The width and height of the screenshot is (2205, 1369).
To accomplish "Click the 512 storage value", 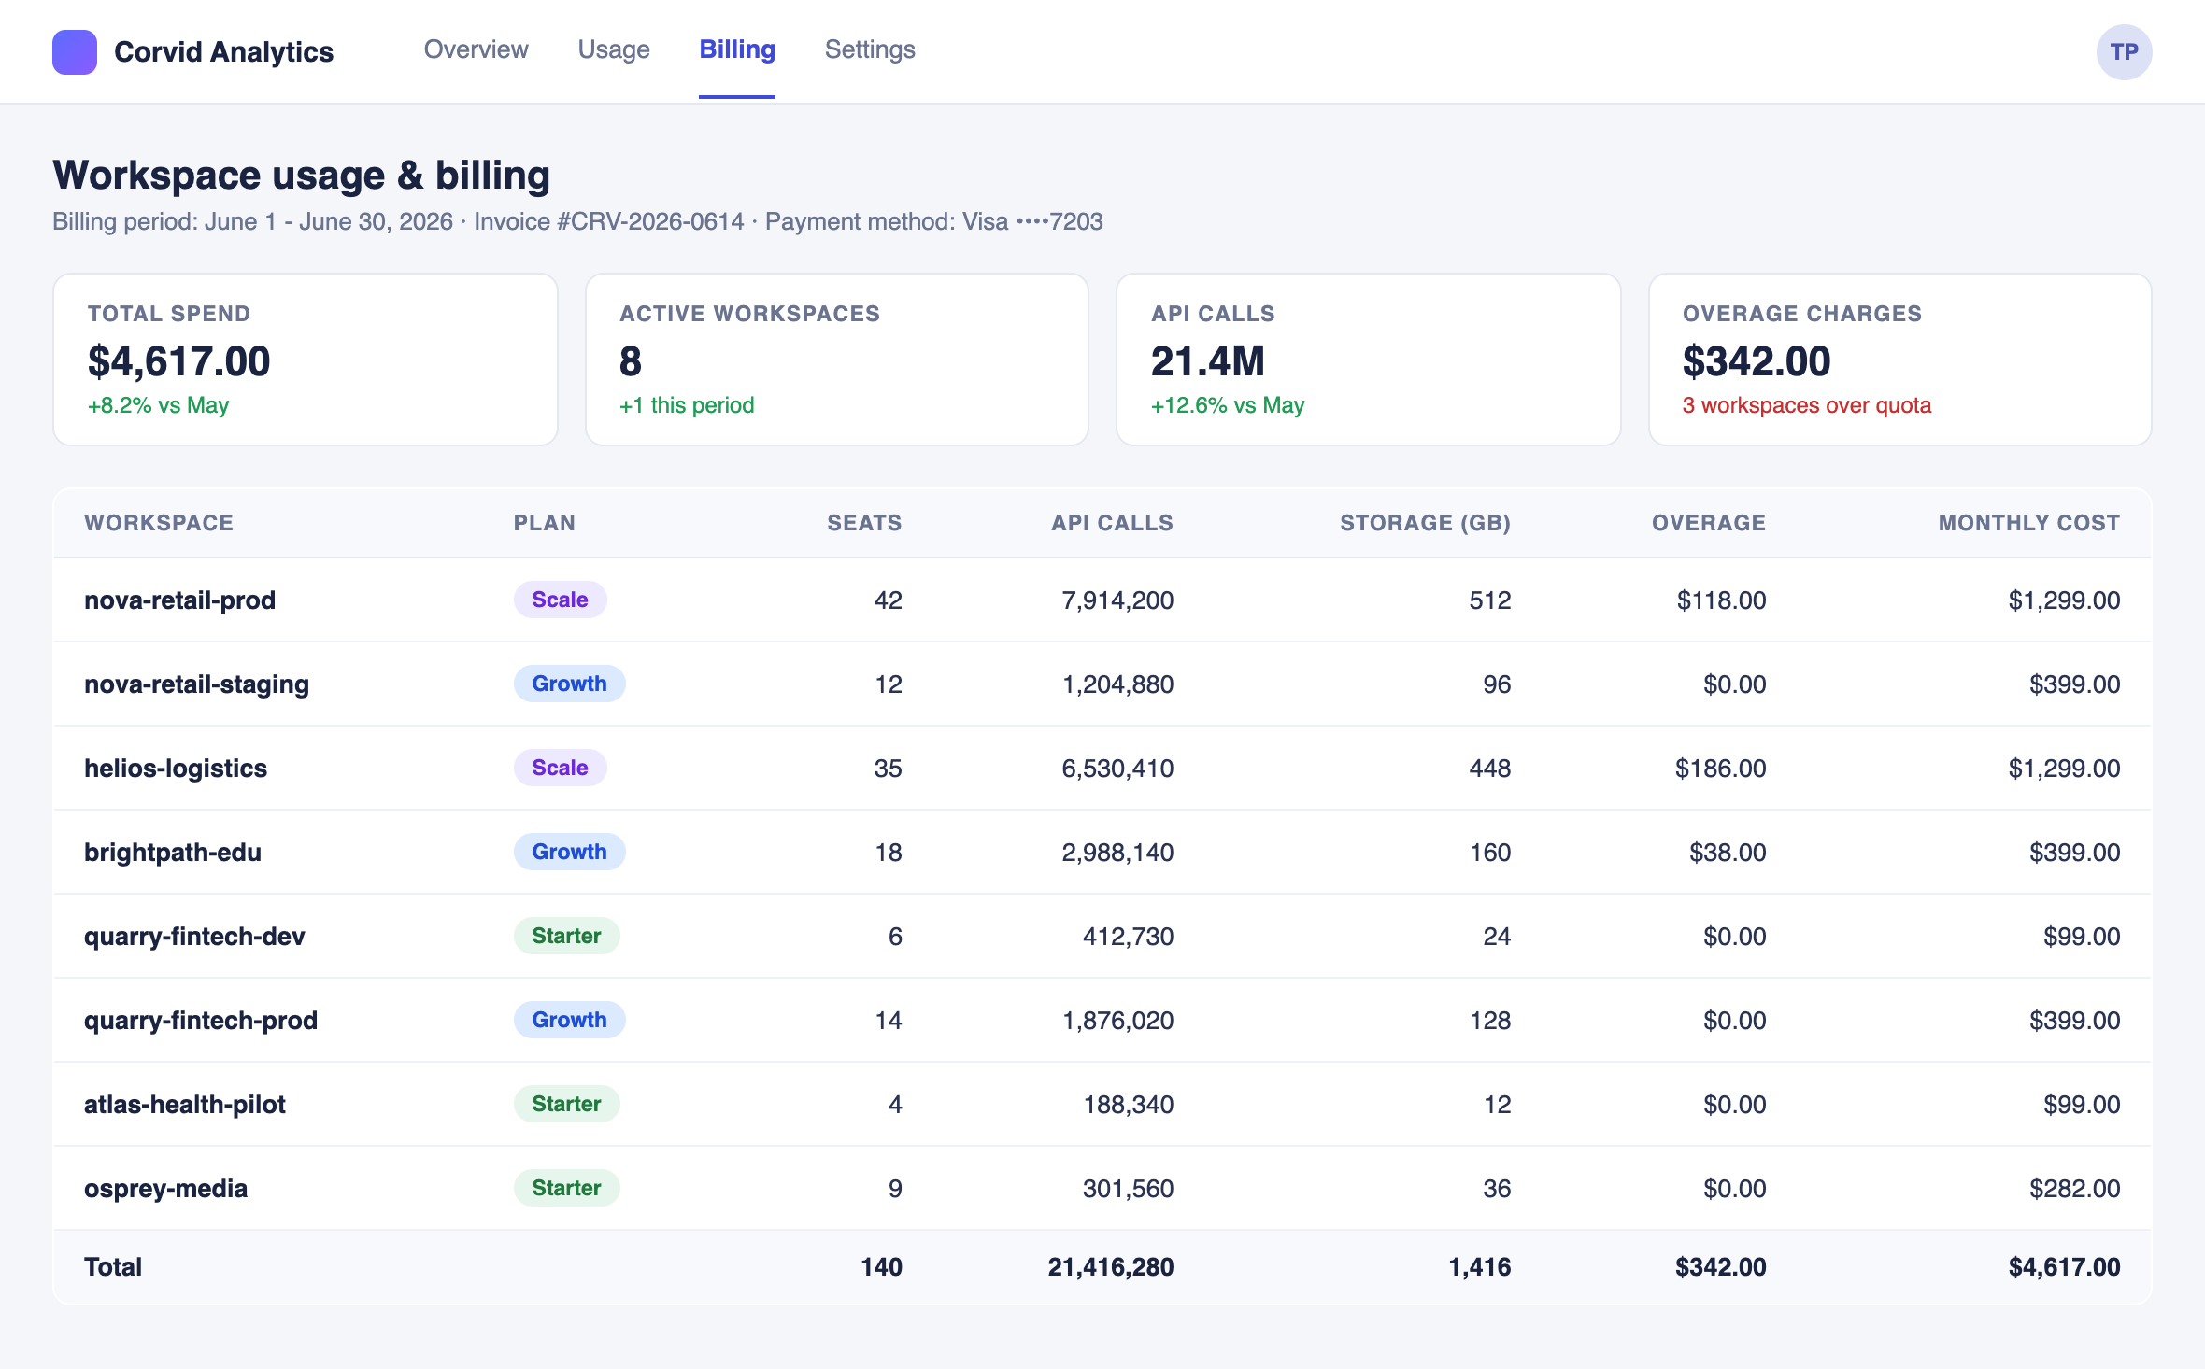I will click(1489, 600).
